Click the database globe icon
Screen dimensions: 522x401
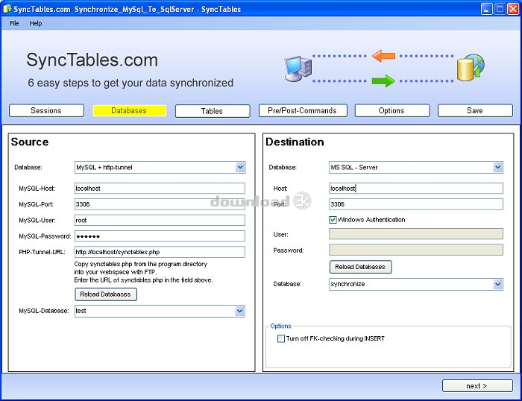[471, 68]
